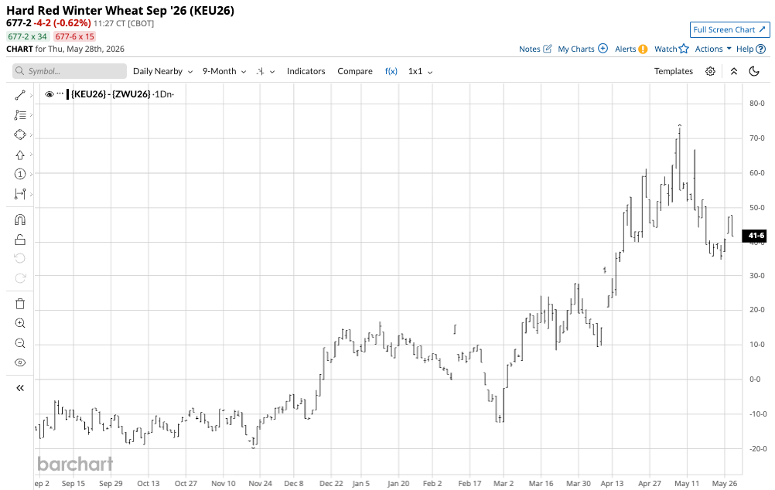This screenshot has width=775, height=490.
Task: Toggle visibility of KEU26-ZWU26 series eye icon
Action: pyautogui.click(x=49, y=94)
